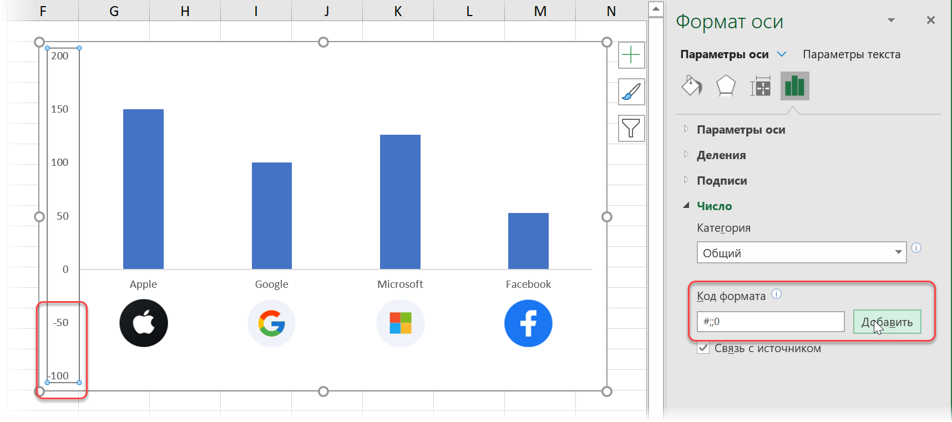Screen dimensions: 952x422
Task: Open the Chart Styles brush button
Action: tap(631, 91)
